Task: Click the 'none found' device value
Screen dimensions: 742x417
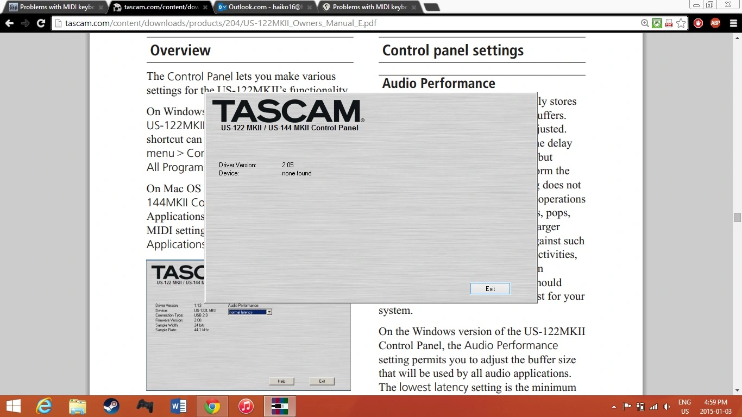Action: (x=297, y=173)
